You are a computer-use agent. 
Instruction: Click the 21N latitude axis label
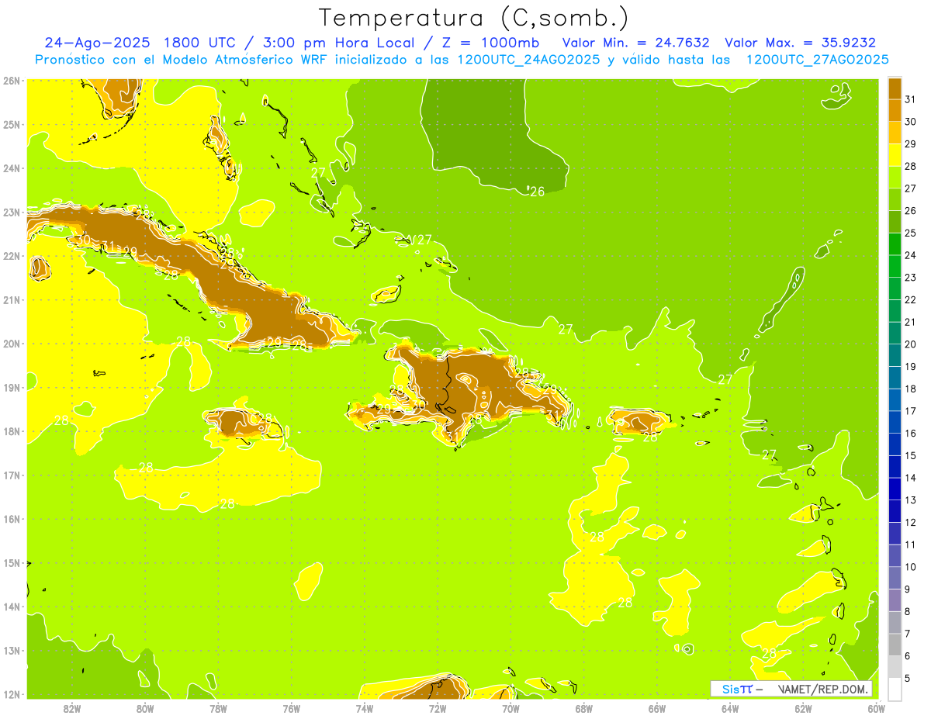[12, 300]
